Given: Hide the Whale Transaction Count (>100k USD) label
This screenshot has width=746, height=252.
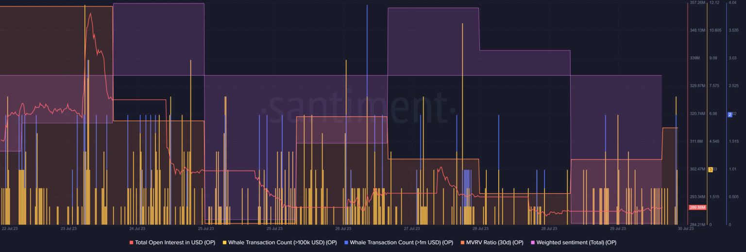Looking at the screenshot, I should click(282, 242).
